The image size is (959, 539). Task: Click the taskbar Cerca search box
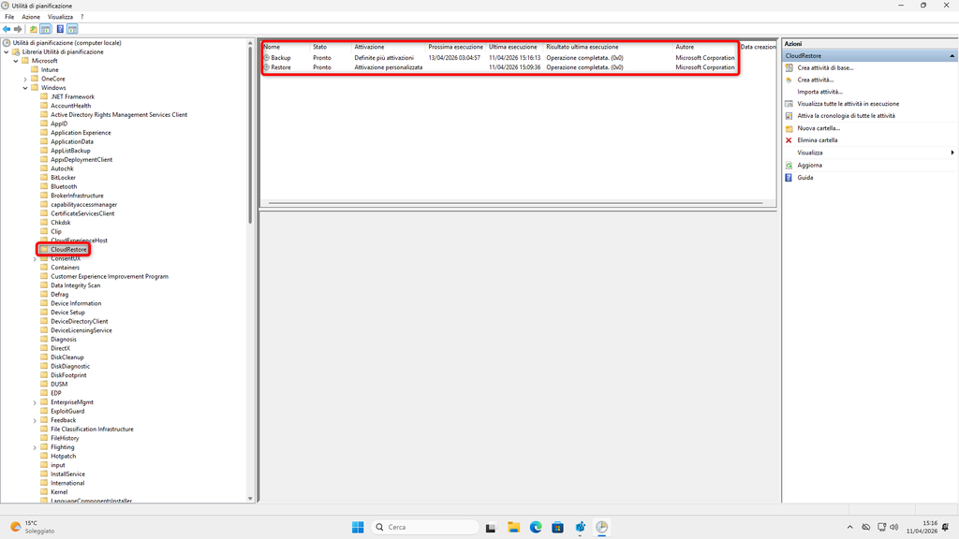(424, 527)
